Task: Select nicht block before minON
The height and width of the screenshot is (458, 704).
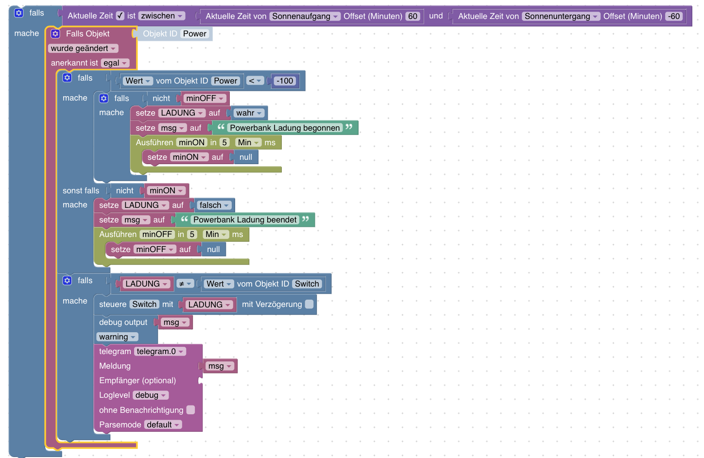Action: click(x=125, y=190)
